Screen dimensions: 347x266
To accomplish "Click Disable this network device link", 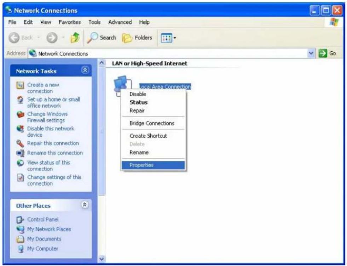I will (x=51, y=132).
